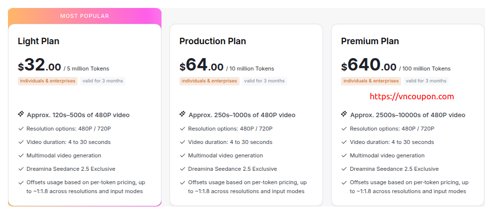Click the $32.00 price in Light Plan
Viewport: 493px width, 212px height.
coord(40,65)
